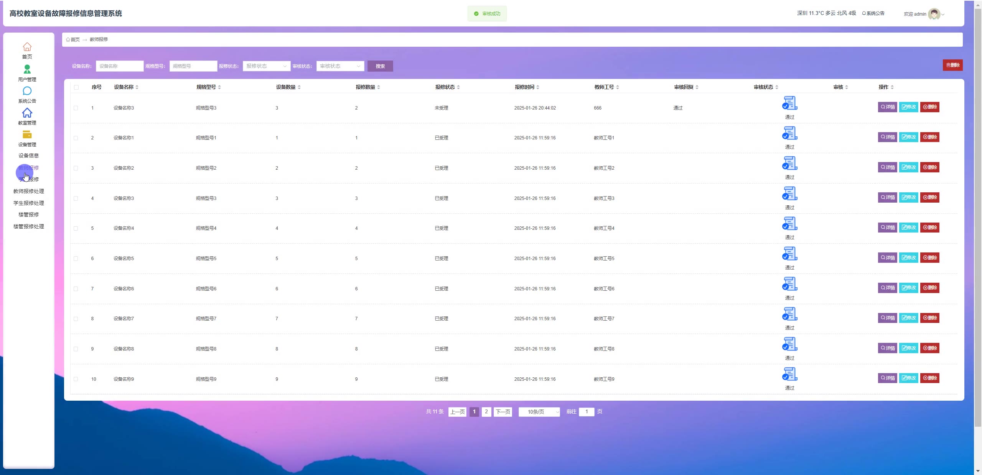Viewport: 982px width, 475px height.
Task: Open 用户管理 user icon in sidebar
Action: (27, 69)
